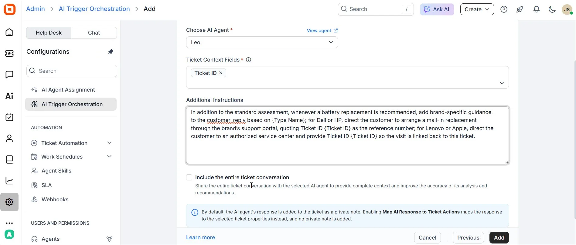The height and width of the screenshot is (245, 576).
Task: Click the Previous button
Action: (468, 238)
